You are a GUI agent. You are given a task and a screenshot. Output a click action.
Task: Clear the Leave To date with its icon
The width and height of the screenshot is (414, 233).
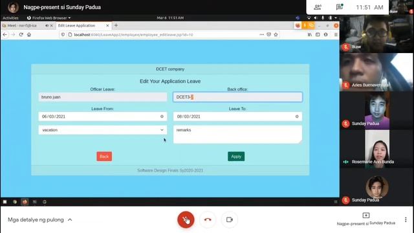297,116
